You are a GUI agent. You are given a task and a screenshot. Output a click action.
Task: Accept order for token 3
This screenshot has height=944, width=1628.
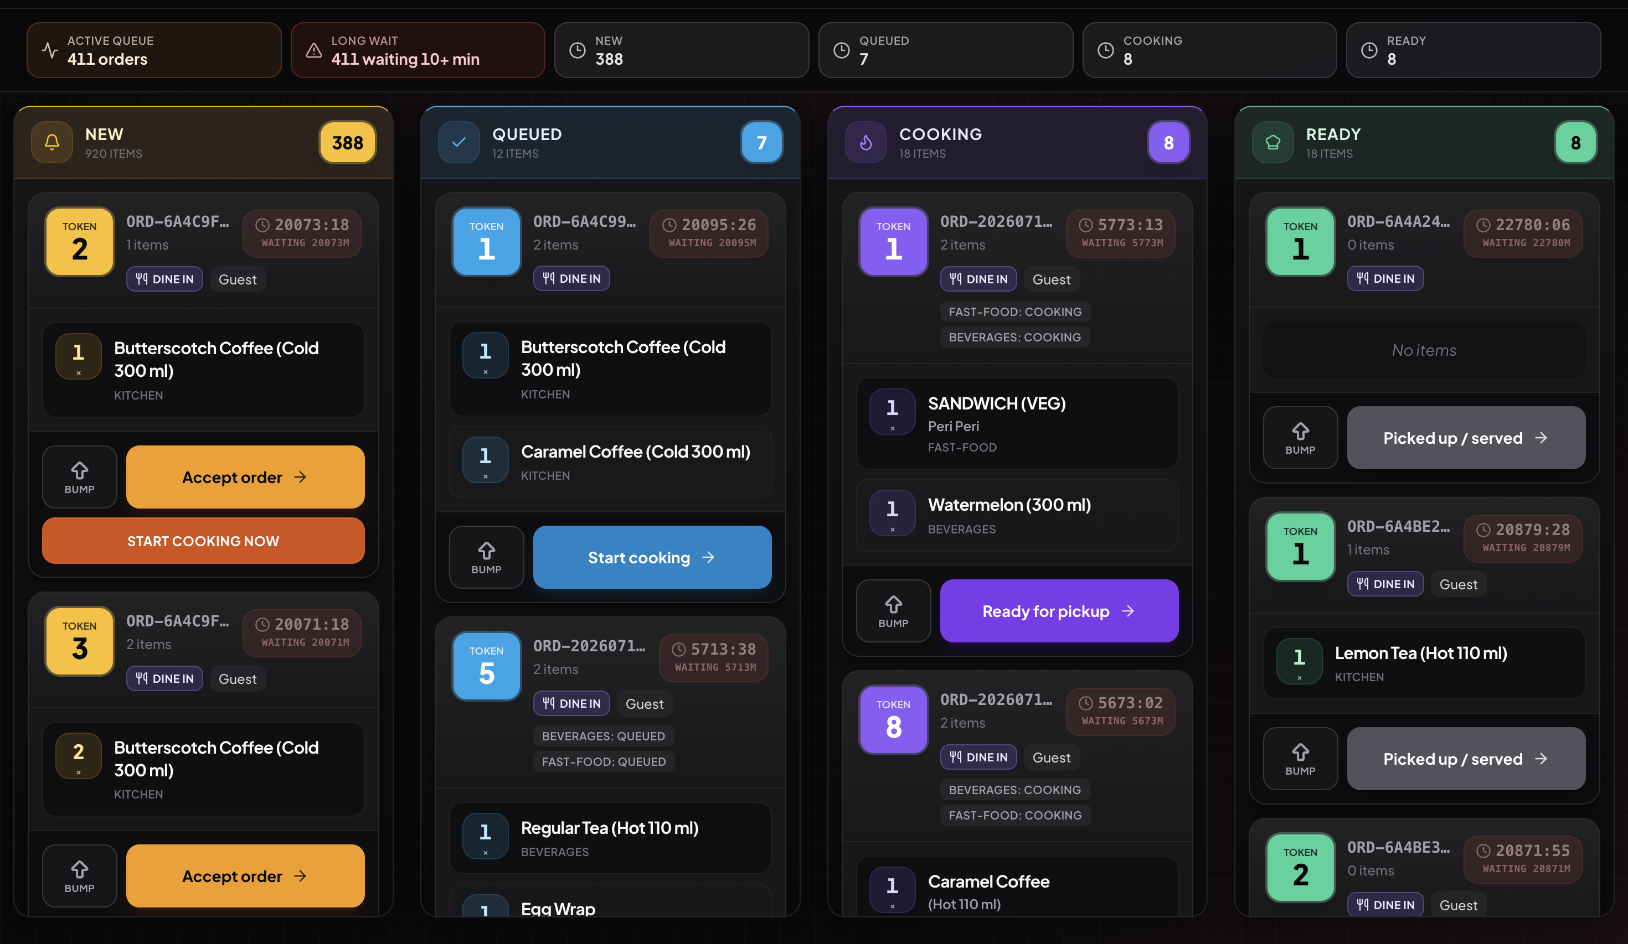tap(245, 876)
